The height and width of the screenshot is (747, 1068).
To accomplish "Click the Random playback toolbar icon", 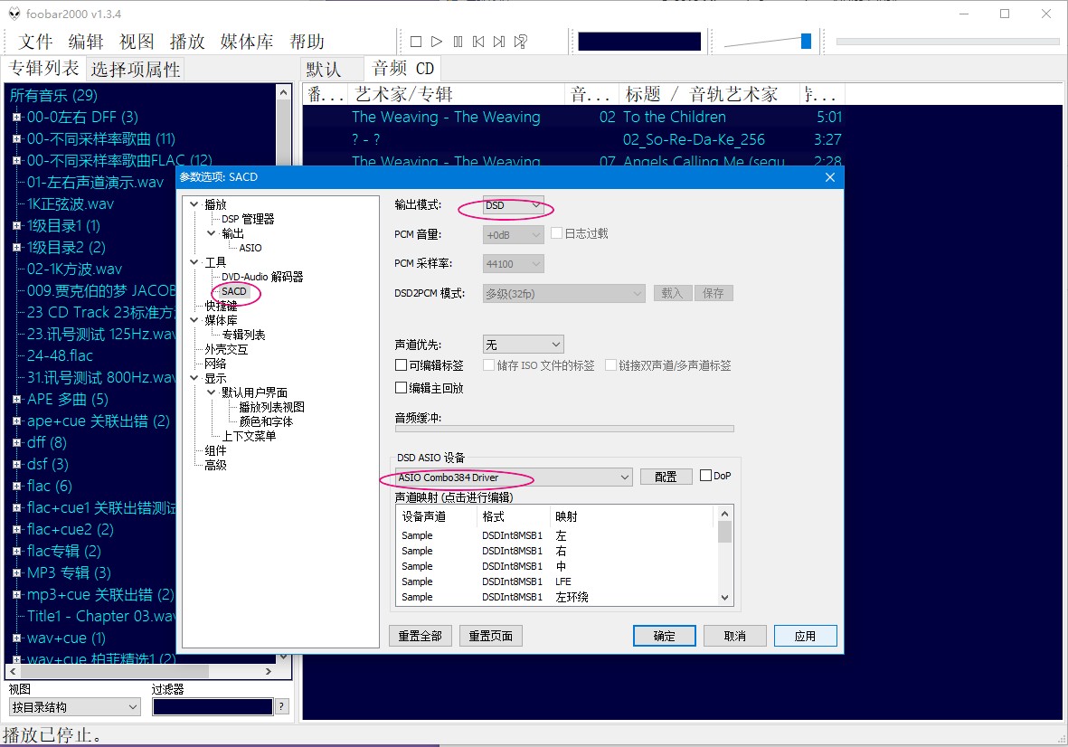I will [x=520, y=42].
